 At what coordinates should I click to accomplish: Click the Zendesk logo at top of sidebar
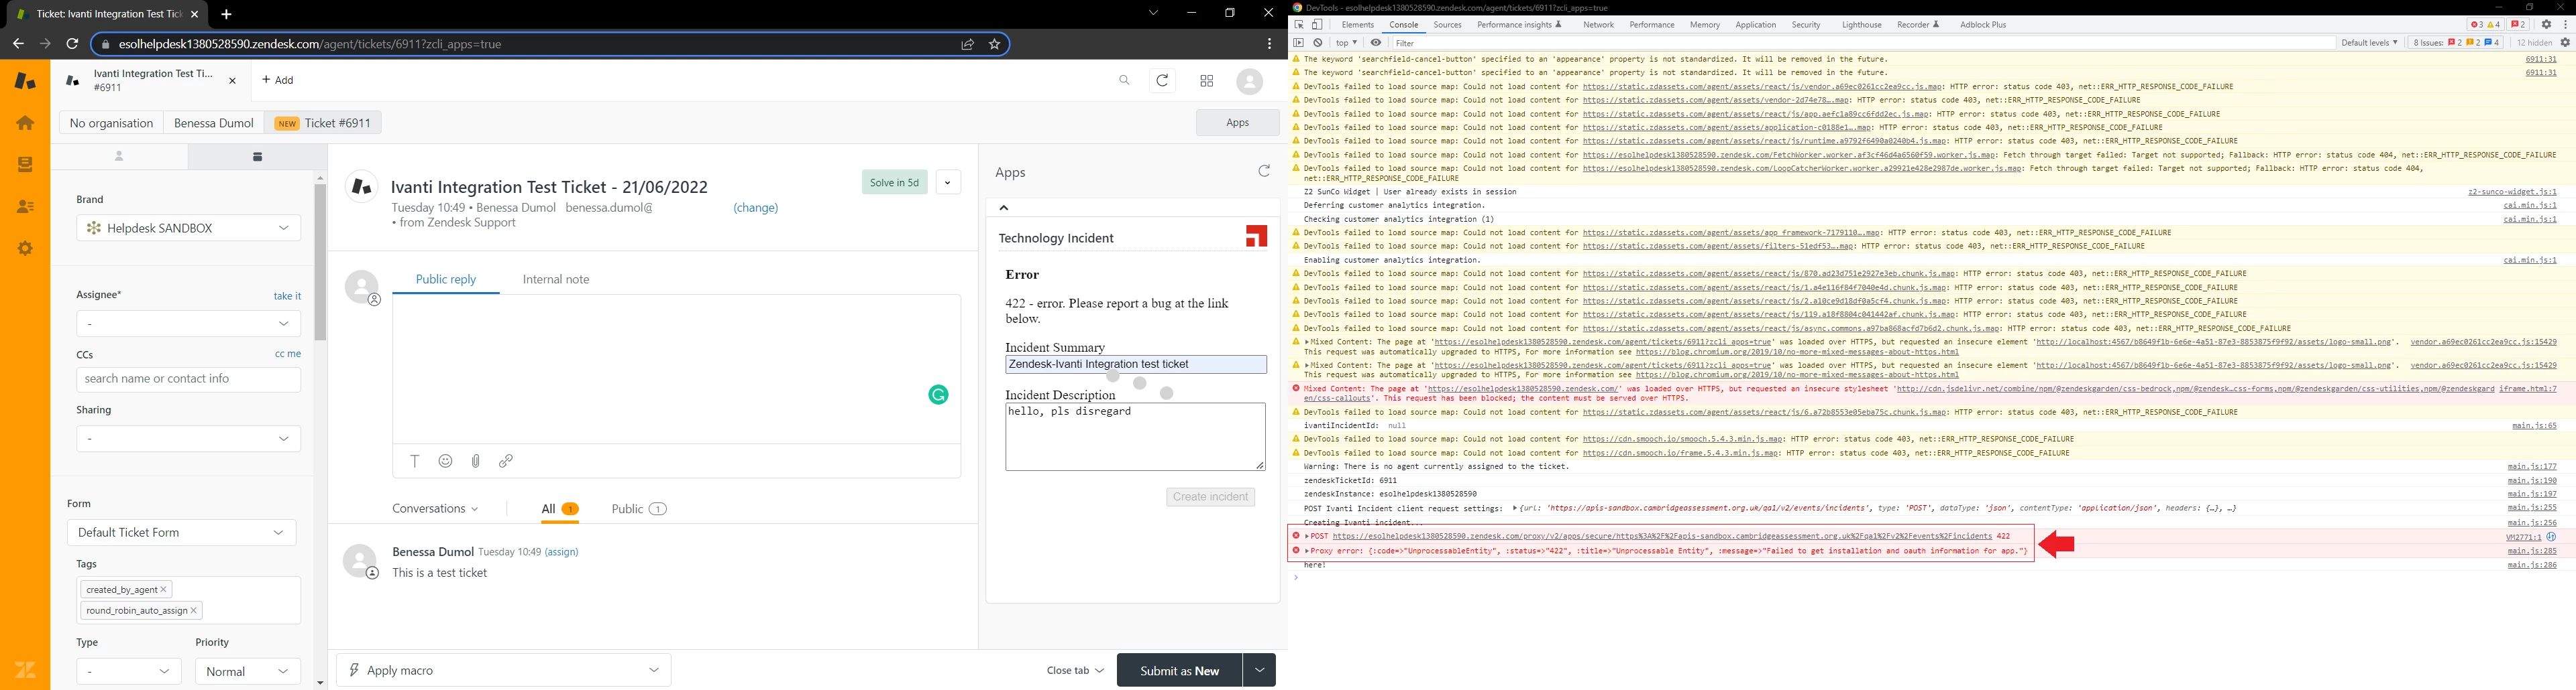25,81
